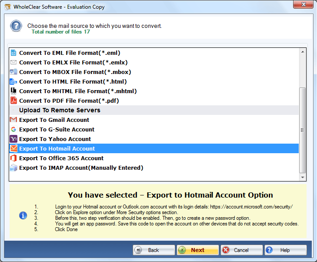Click the Gmail icon
The height and width of the screenshot is (262, 317).
point(13,120)
